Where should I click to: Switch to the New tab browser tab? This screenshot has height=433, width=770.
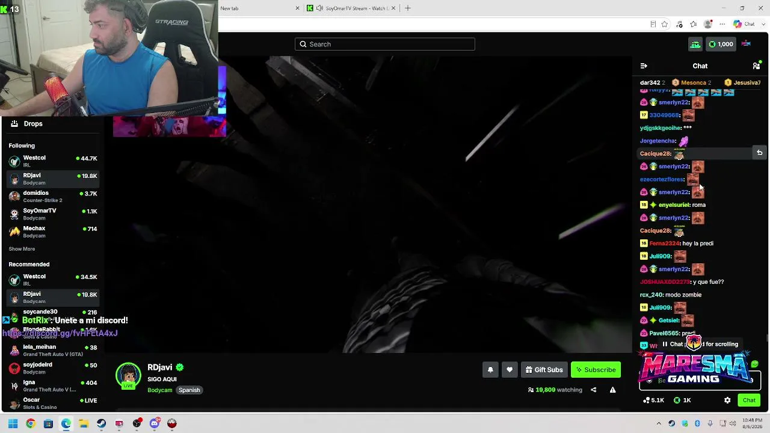[x=259, y=8]
